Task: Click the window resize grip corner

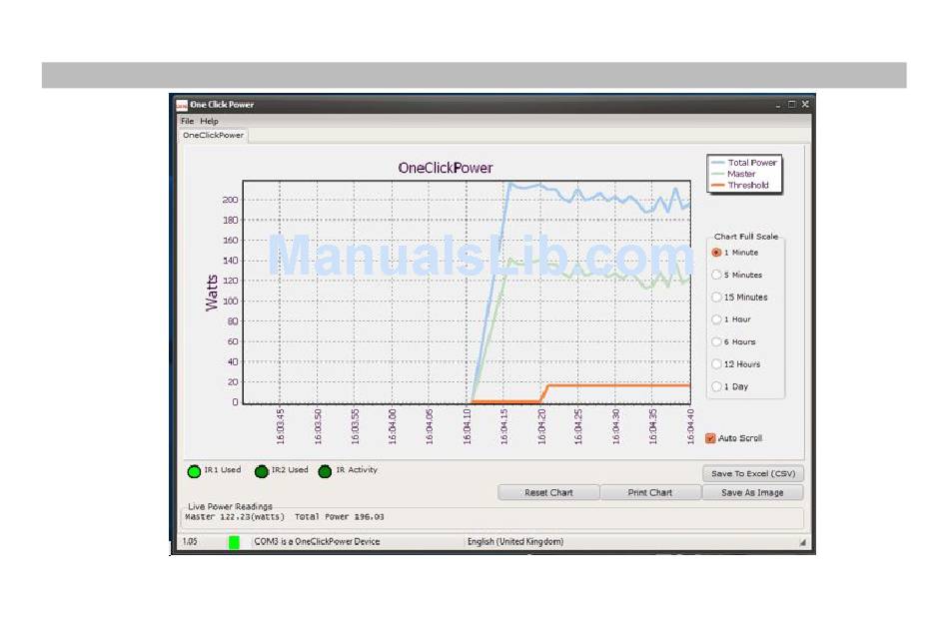Action: (801, 543)
